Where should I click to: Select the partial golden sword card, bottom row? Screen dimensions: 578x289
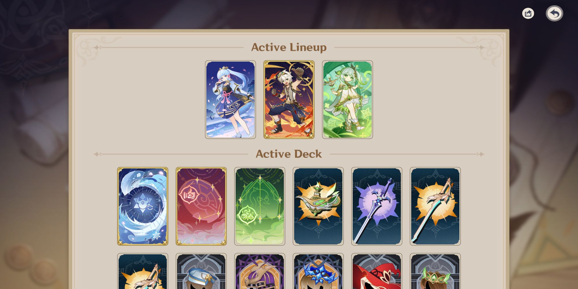coord(142,271)
